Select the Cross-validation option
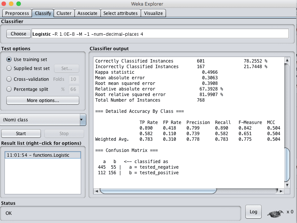Viewport: 297px width, 223px height. click(9, 79)
